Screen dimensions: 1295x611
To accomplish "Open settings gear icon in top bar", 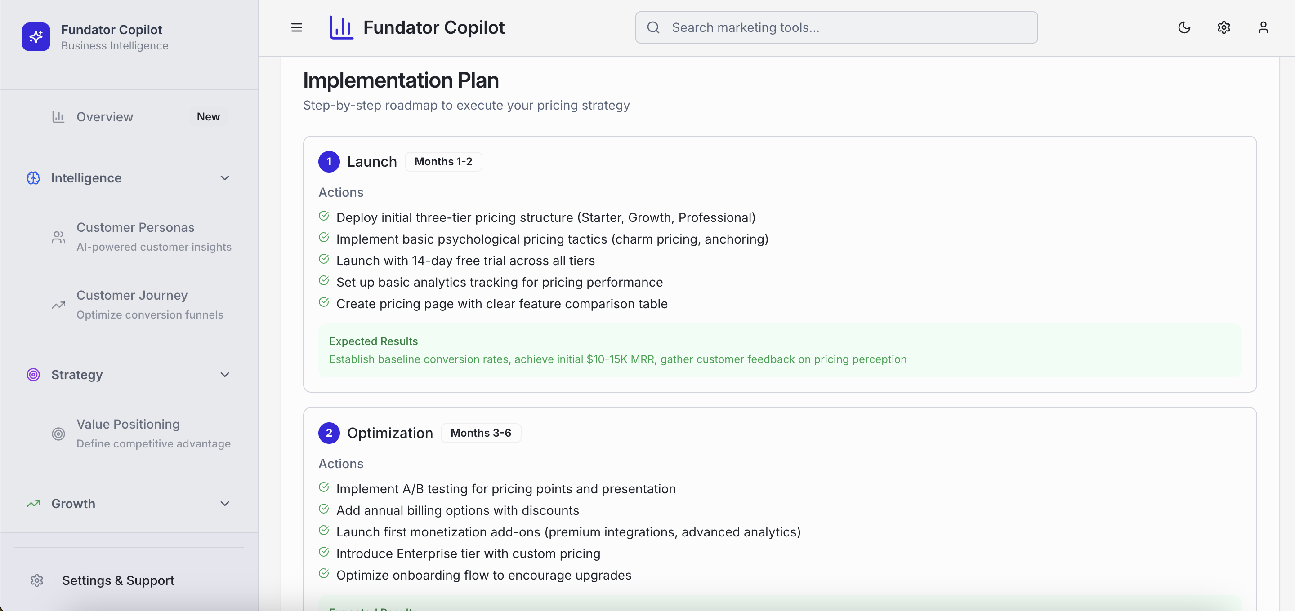I will [x=1224, y=28].
